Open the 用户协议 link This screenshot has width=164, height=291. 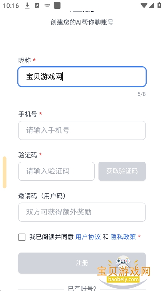pos(88,237)
